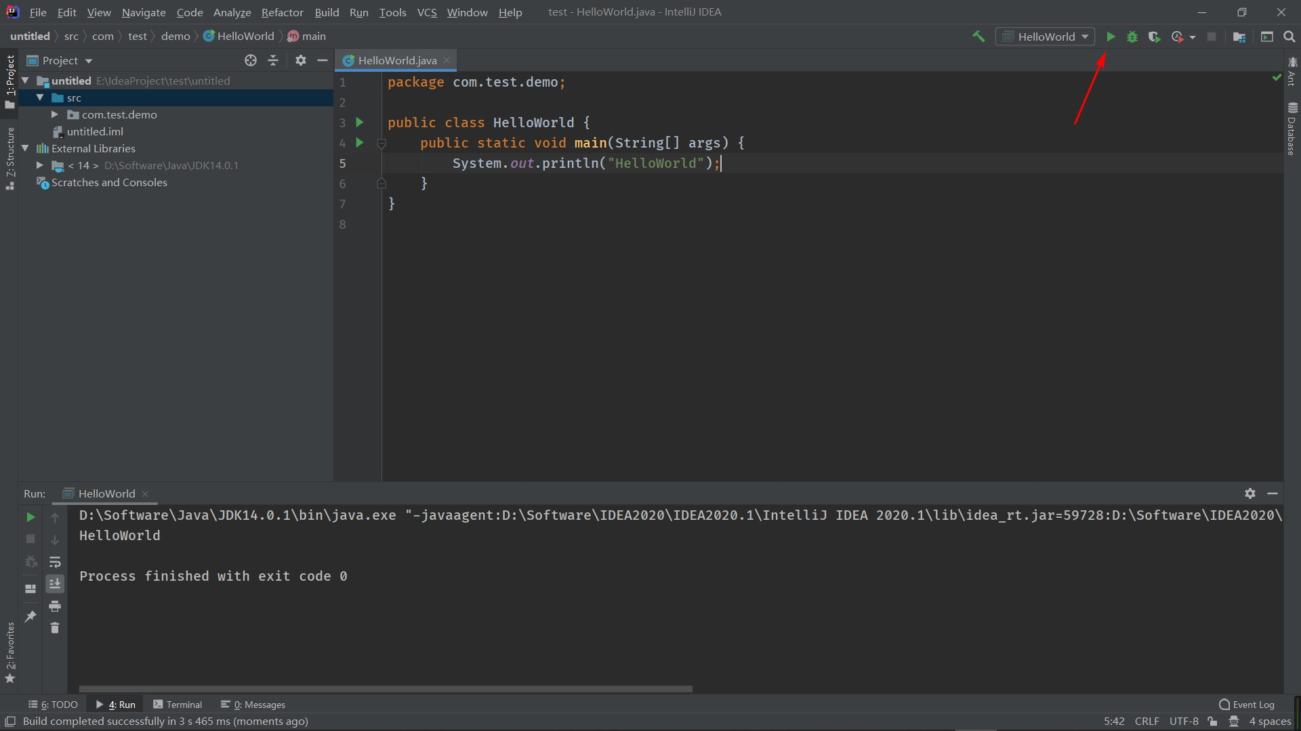Expand the com.test.demo package

(x=55, y=114)
